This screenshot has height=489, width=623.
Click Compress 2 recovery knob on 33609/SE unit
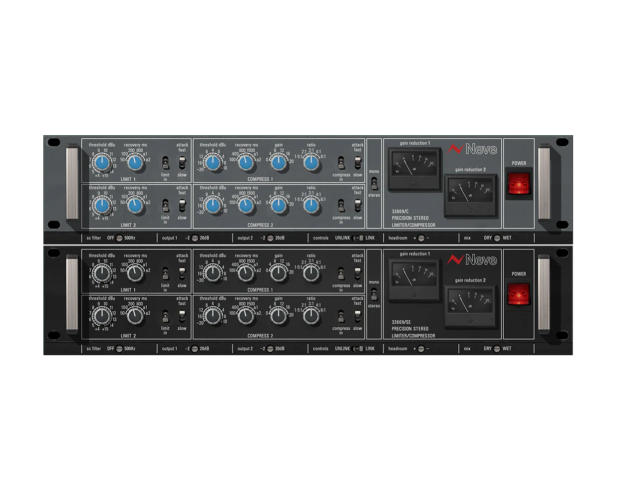(x=246, y=316)
